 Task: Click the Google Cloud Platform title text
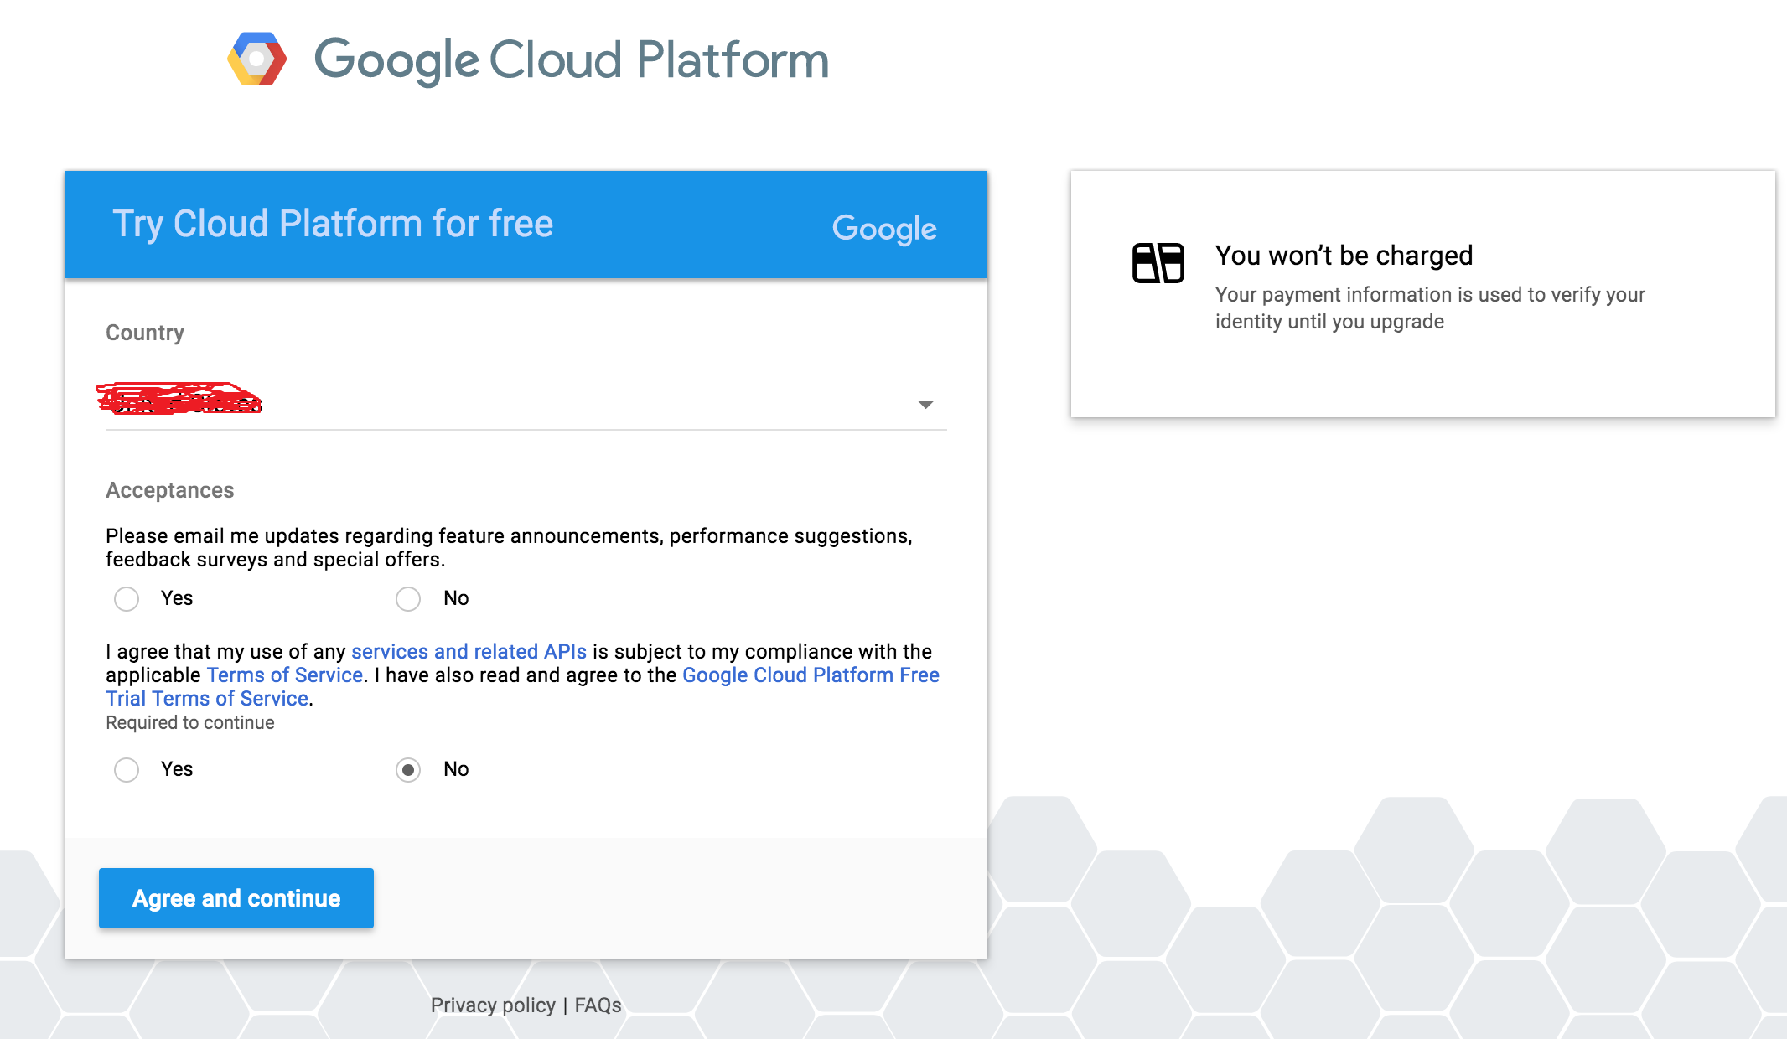[x=571, y=60]
